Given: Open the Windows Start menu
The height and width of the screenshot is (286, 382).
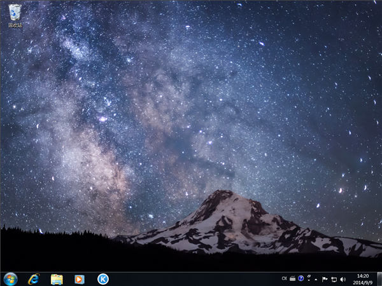Looking at the screenshot, I should tap(10, 279).
